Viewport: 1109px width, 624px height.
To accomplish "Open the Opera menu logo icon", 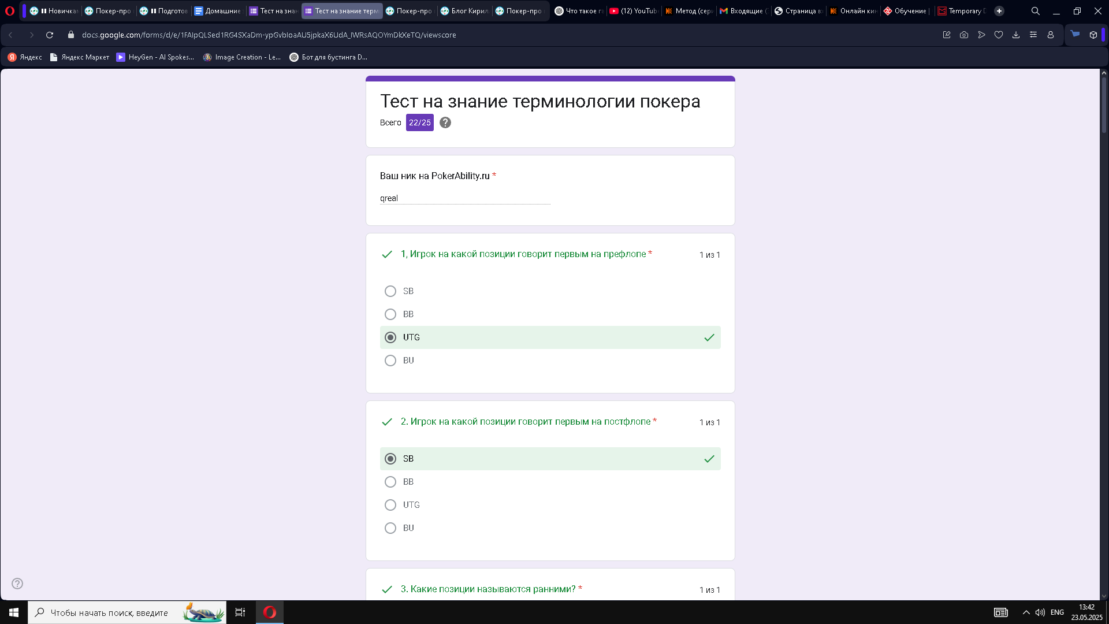I will [x=10, y=11].
